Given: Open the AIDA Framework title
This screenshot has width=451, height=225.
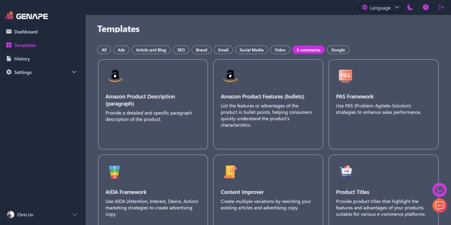Looking at the screenshot, I should (126, 192).
